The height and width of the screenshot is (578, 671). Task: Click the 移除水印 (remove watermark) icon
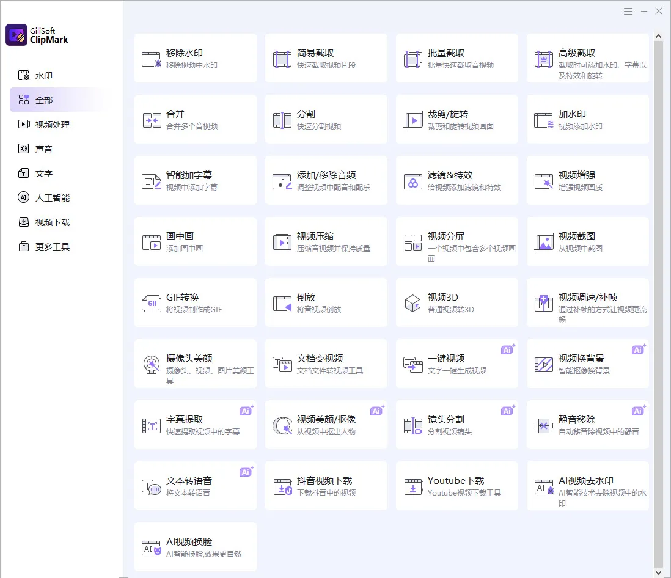(x=151, y=59)
